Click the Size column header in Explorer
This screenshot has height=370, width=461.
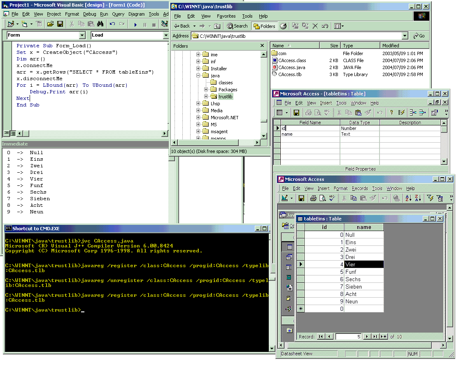click(x=330, y=46)
